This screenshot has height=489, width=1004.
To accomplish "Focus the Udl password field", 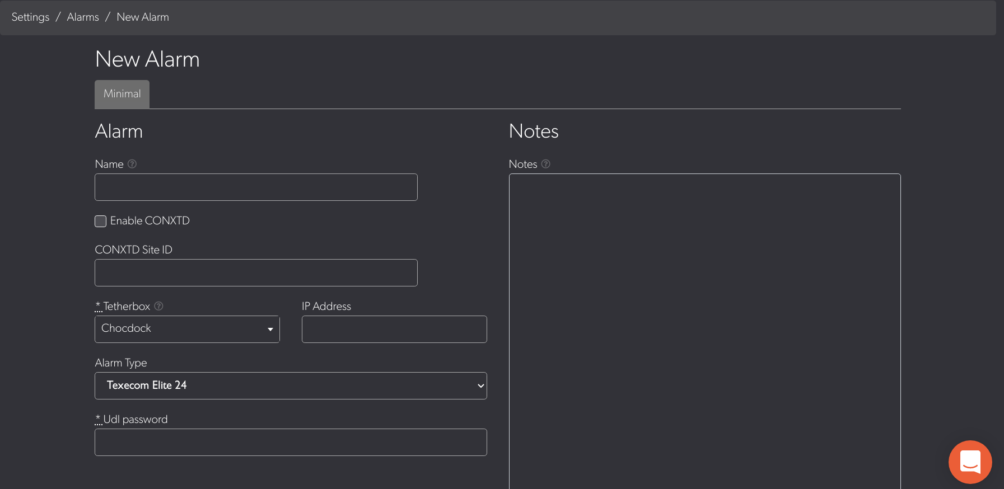I will pos(291,443).
